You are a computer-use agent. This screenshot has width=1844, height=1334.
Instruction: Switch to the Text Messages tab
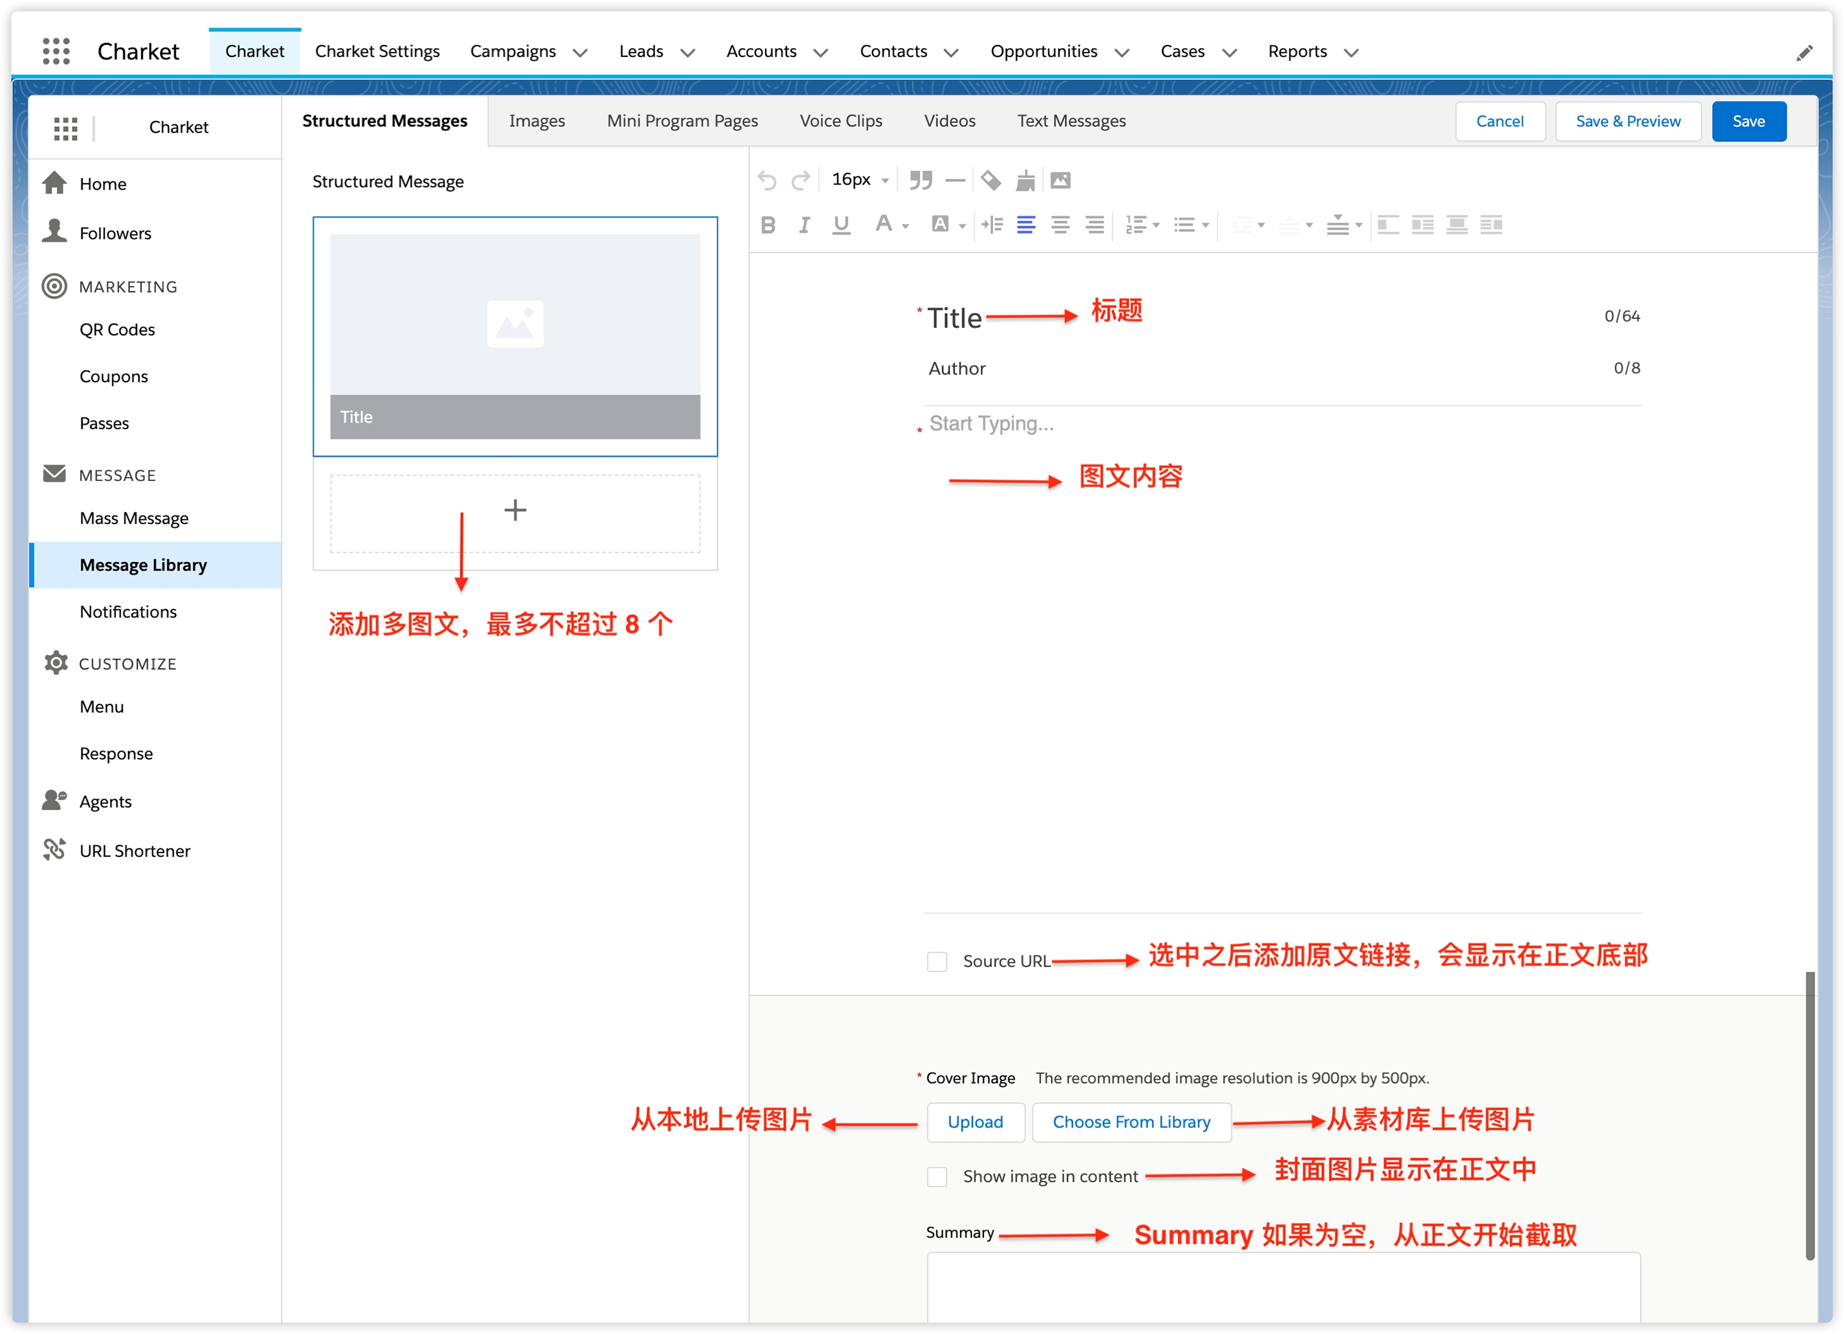click(x=1071, y=121)
